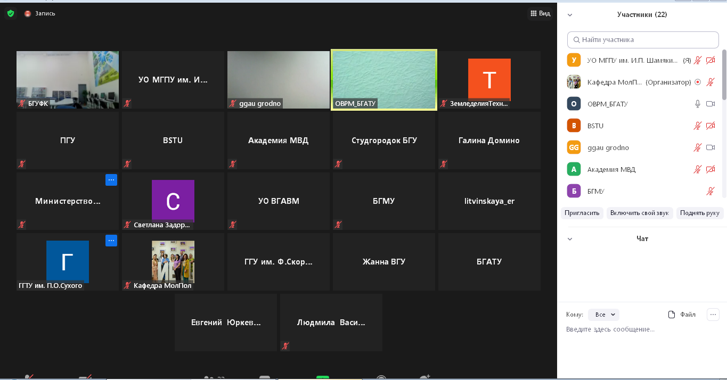Click the microphone icon for ОВРМ_БГАТУ participant

pyautogui.click(x=697, y=104)
